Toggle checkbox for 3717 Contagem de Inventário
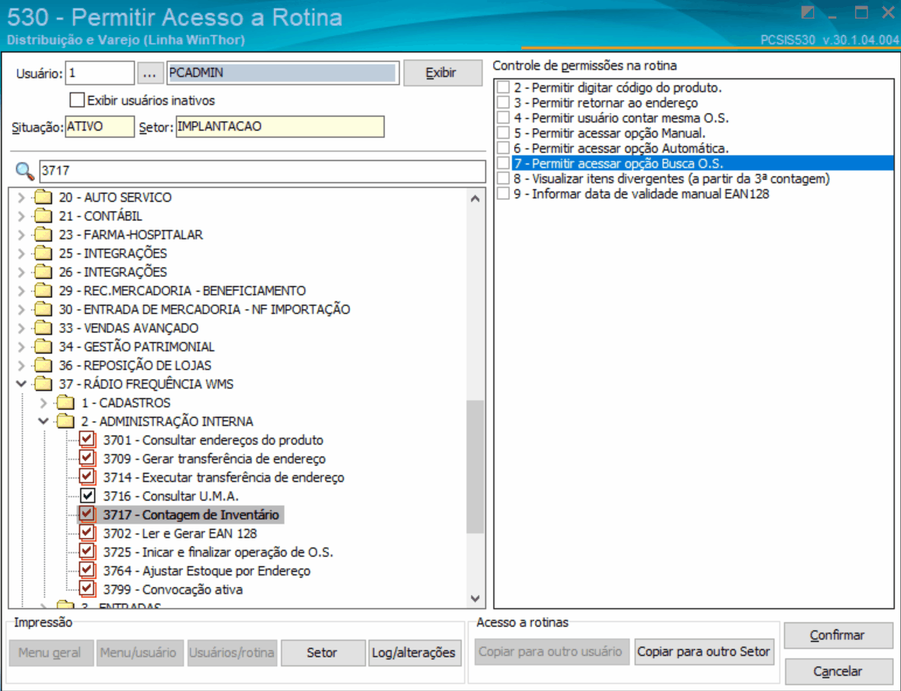The height and width of the screenshot is (691, 901). [x=87, y=514]
